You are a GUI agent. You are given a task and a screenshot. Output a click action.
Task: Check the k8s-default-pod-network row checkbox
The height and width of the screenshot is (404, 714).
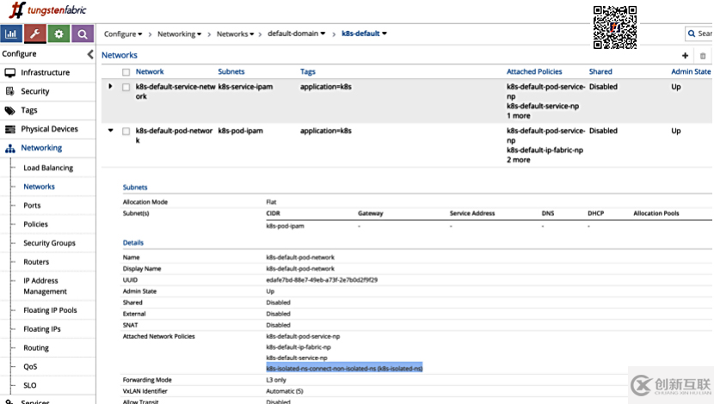pyautogui.click(x=126, y=131)
